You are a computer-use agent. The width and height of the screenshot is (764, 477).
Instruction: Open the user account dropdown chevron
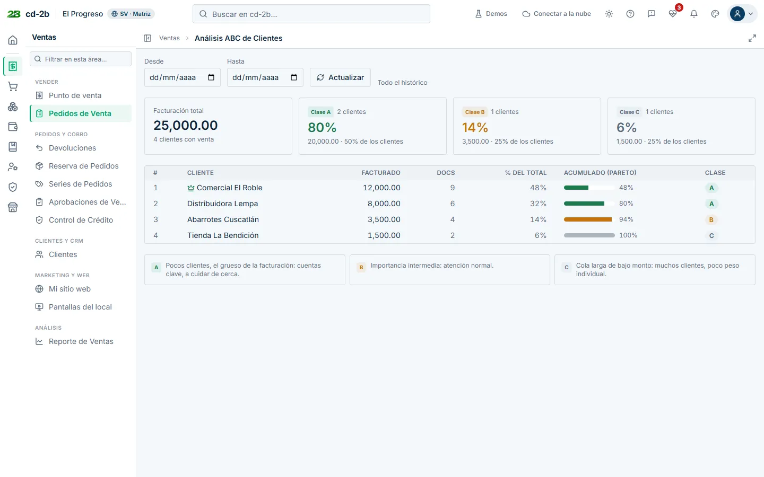[x=751, y=14]
